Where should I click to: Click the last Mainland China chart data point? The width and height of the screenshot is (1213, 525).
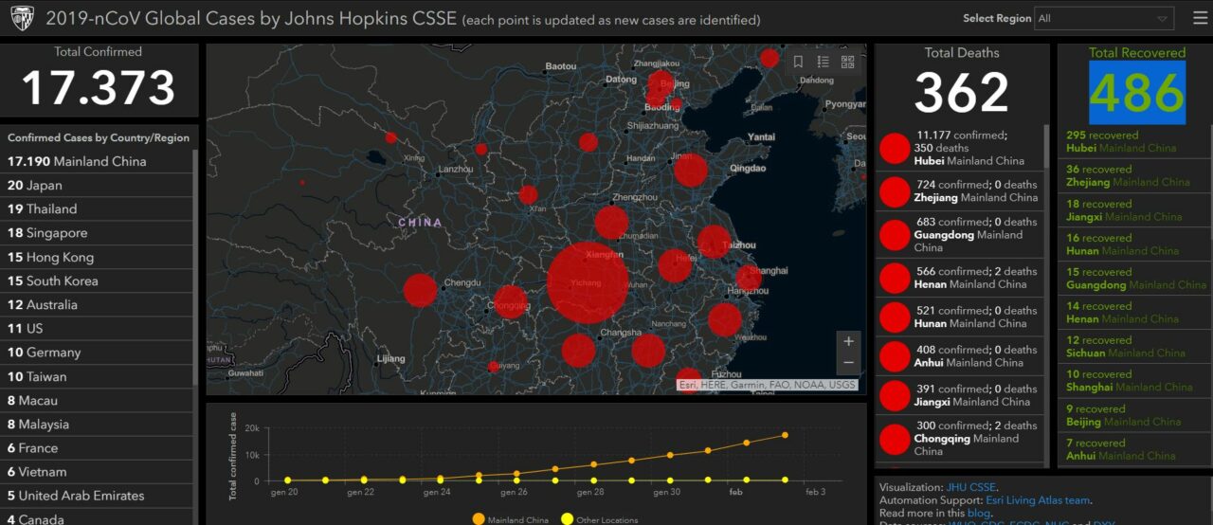click(x=785, y=435)
